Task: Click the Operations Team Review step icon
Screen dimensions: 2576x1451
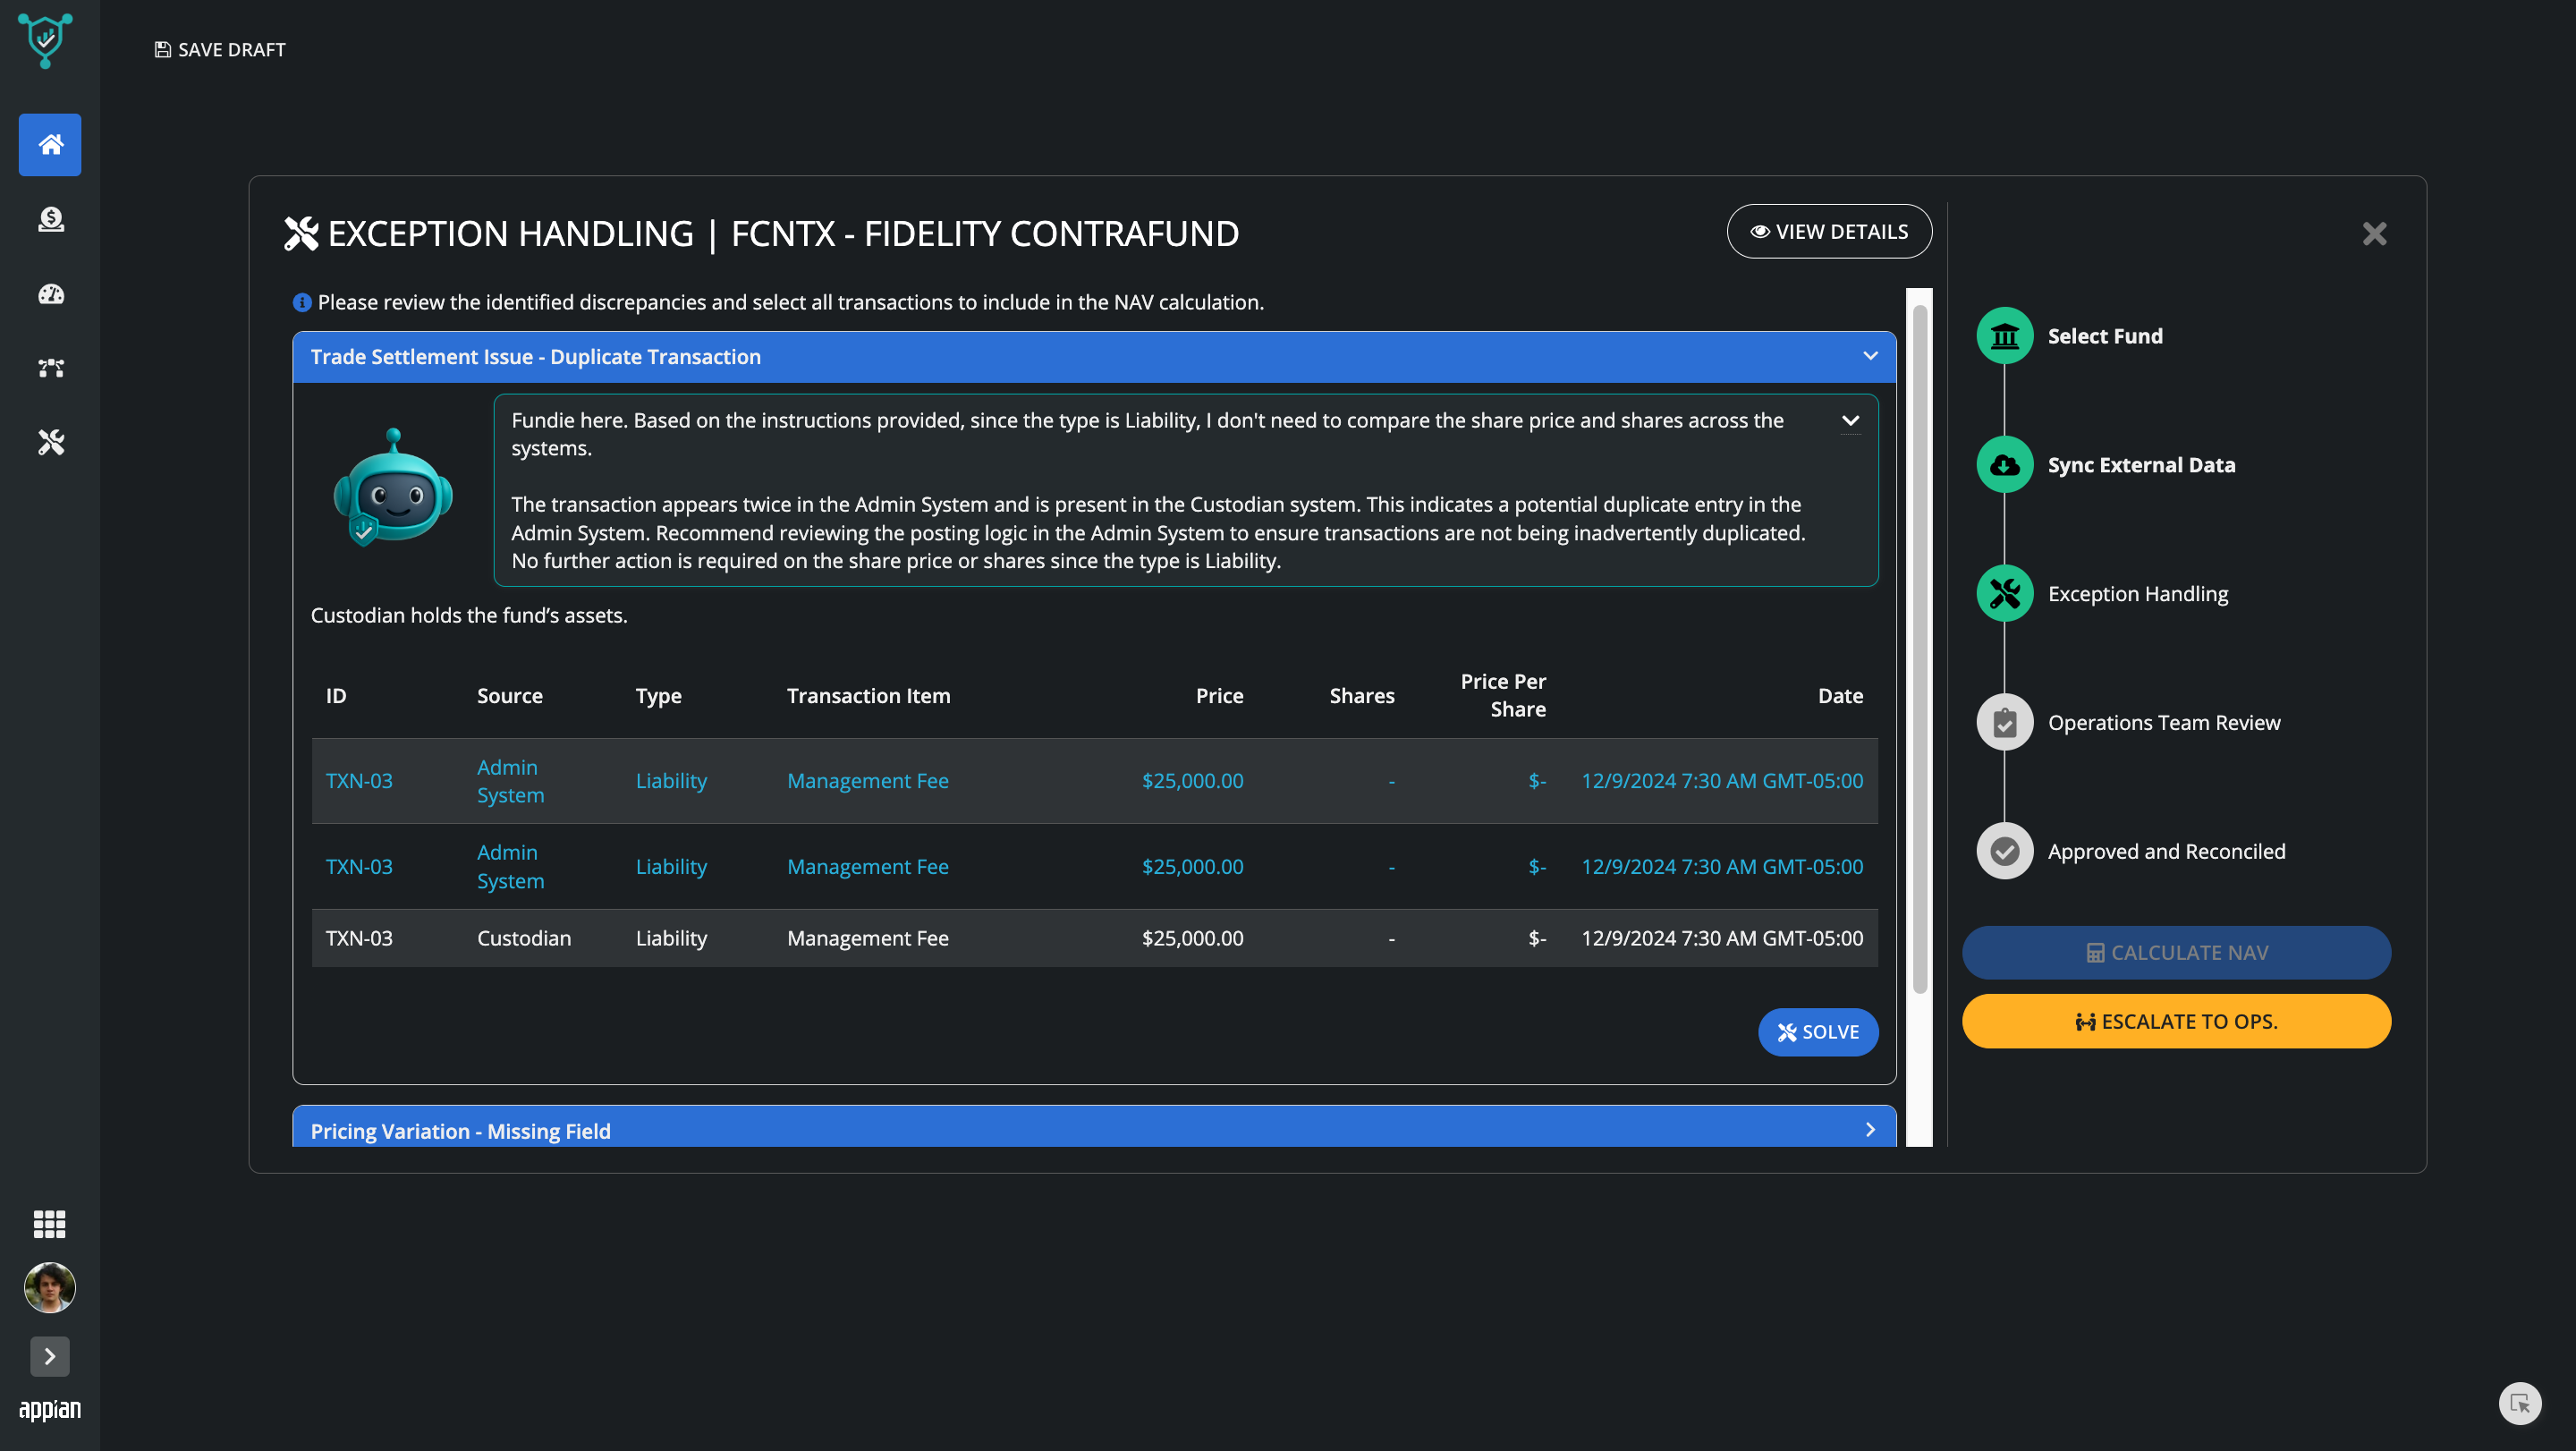Action: point(2004,723)
